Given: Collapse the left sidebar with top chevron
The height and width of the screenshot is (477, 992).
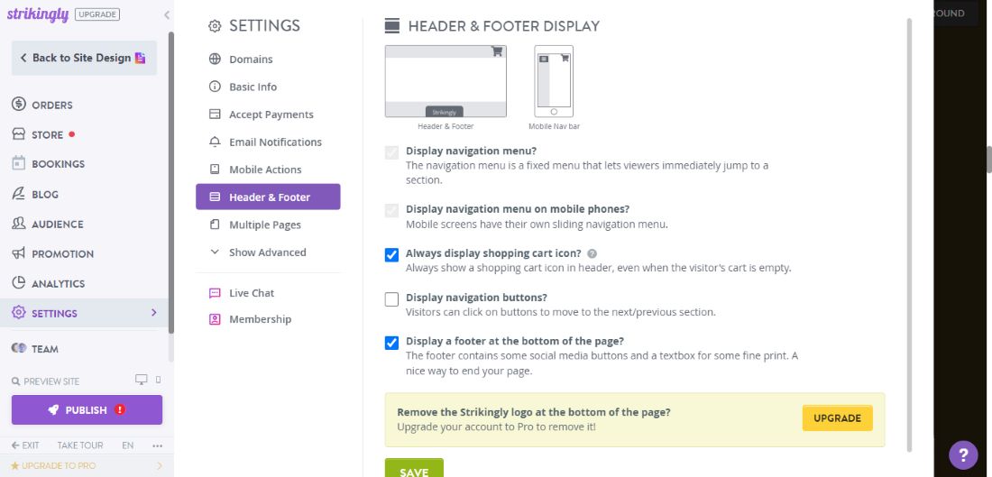Looking at the screenshot, I should (x=166, y=15).
